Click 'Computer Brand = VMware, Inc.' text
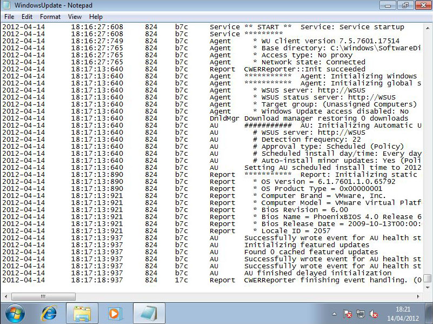The height and width of the screenshot is (324, 433). pyautogui.click(x=324, y=196)
